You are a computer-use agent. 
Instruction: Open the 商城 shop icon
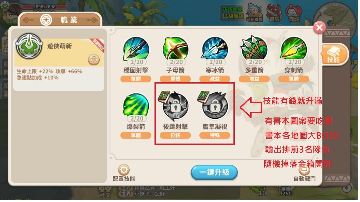(x=294, y=13)
